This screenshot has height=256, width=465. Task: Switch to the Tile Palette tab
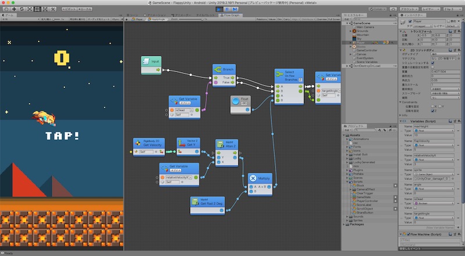pos(205,15)
